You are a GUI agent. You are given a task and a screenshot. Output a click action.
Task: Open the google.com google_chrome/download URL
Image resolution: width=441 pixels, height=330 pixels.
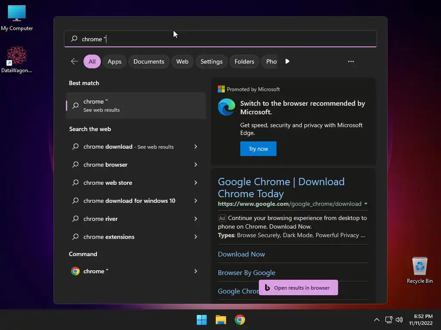coord(290,204)
